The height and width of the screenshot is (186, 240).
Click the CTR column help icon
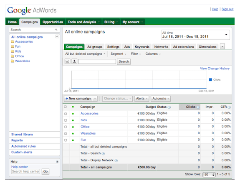coord(229,107)
